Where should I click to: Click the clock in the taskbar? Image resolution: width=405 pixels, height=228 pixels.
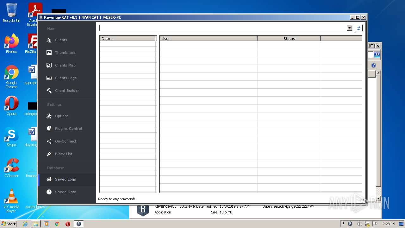pyautogui.click(x=389, y=224)
